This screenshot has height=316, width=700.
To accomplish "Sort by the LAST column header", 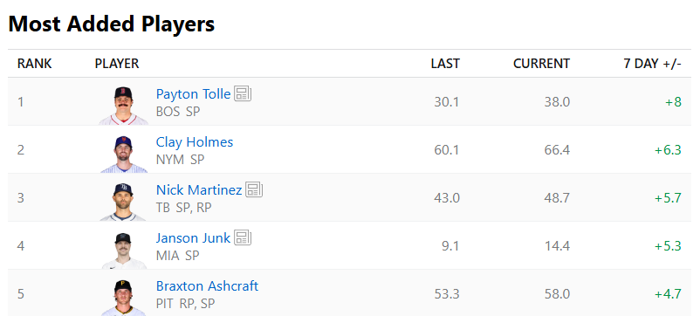I will [445, 64].
